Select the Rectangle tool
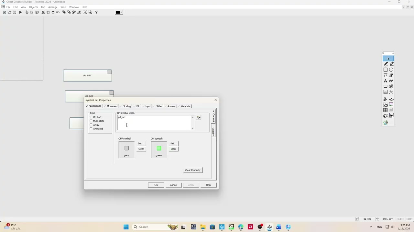The image size is (414, 232). coord(386,70)
